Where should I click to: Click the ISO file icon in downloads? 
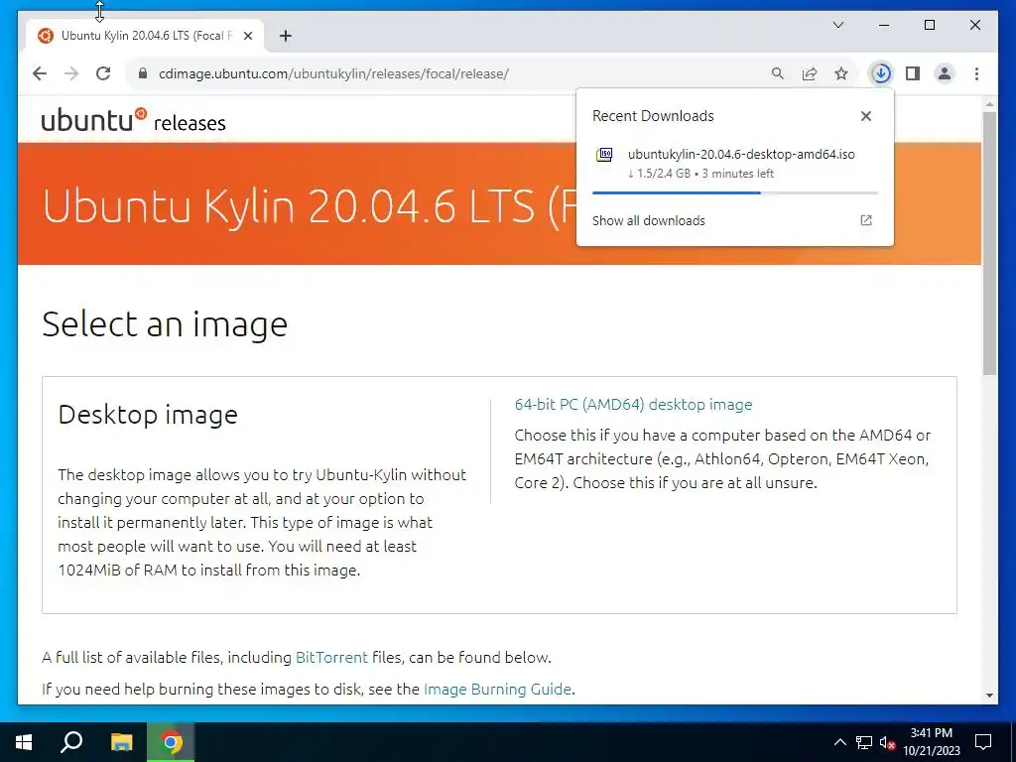click(604, 154)
